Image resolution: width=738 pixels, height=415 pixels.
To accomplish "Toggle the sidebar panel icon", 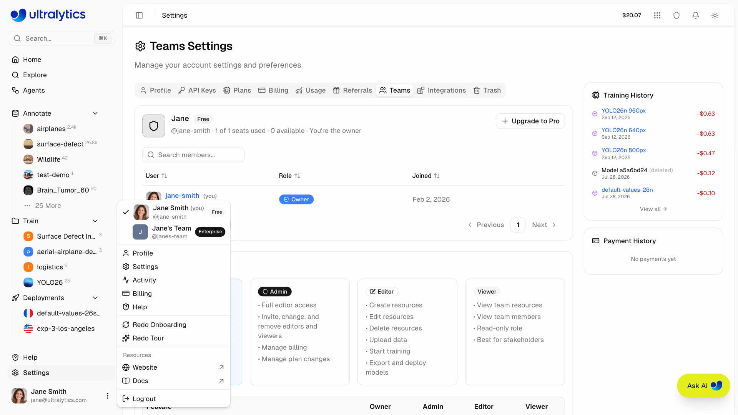I will coord(140,15).
